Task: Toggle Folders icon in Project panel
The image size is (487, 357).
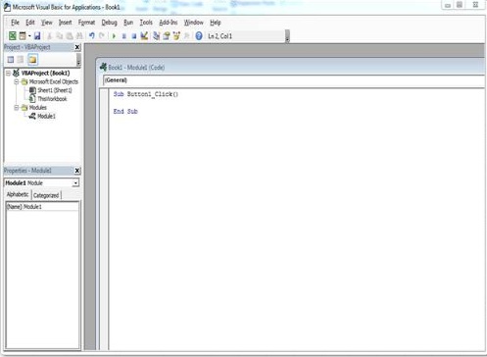Action: click(32, 60)
